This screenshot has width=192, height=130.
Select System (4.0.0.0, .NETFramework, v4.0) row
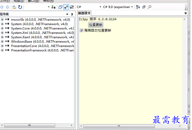click(39, 24)
